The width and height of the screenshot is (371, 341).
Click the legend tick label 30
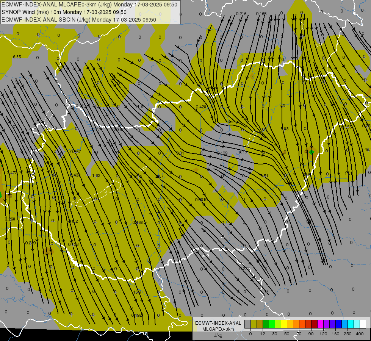[x=274, y=334]
